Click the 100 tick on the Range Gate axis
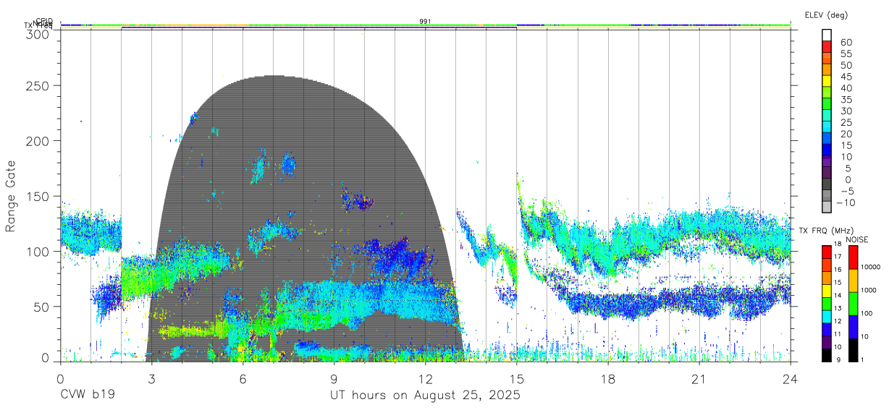Image resolution: width=889 pixels, height=410 pixels. 38,251
